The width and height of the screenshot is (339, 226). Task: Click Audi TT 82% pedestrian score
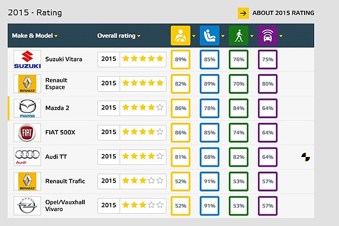pos(239,157)
